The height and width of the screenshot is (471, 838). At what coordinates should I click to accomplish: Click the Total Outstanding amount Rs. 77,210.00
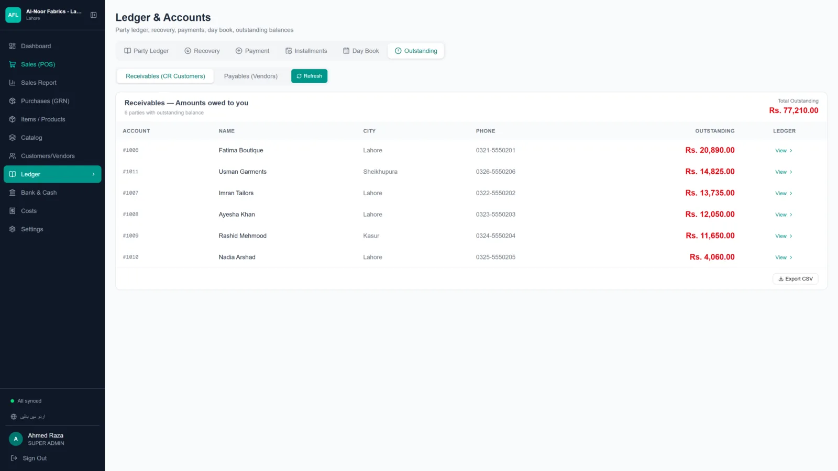pos(793,110)
